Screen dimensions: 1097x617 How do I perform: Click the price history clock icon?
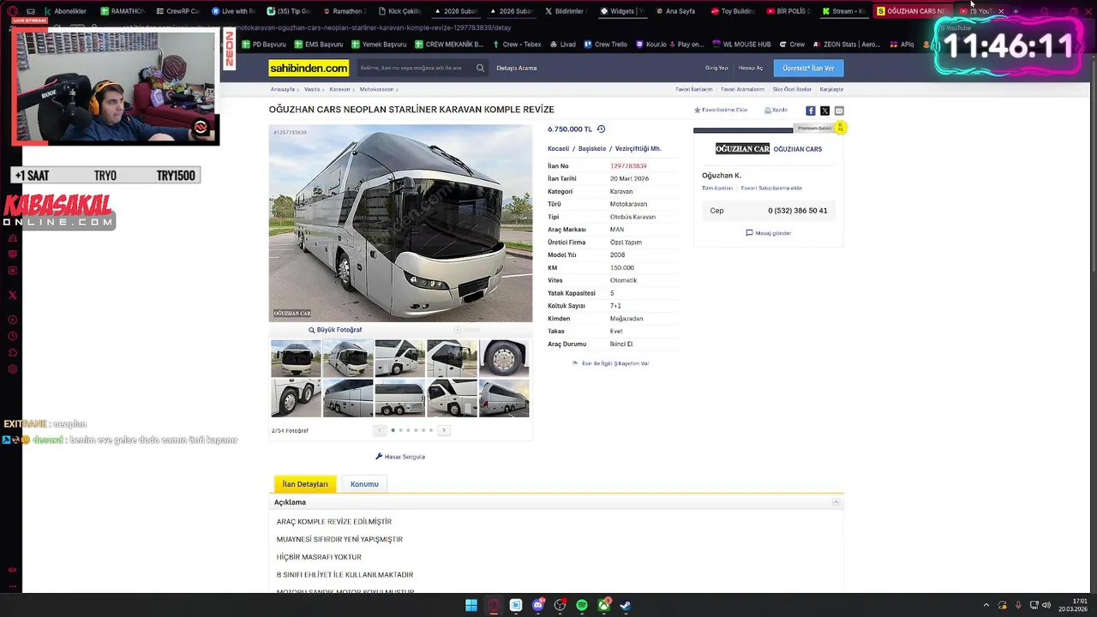click(x=601, y=129)
